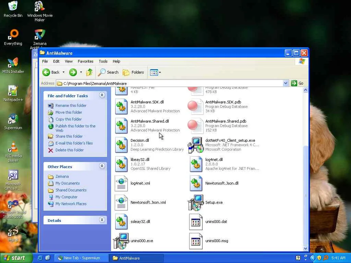Viewport: 351px width, 263px height.
Task: Go to Zemana folder in Other Places
Action: [62, 176]
